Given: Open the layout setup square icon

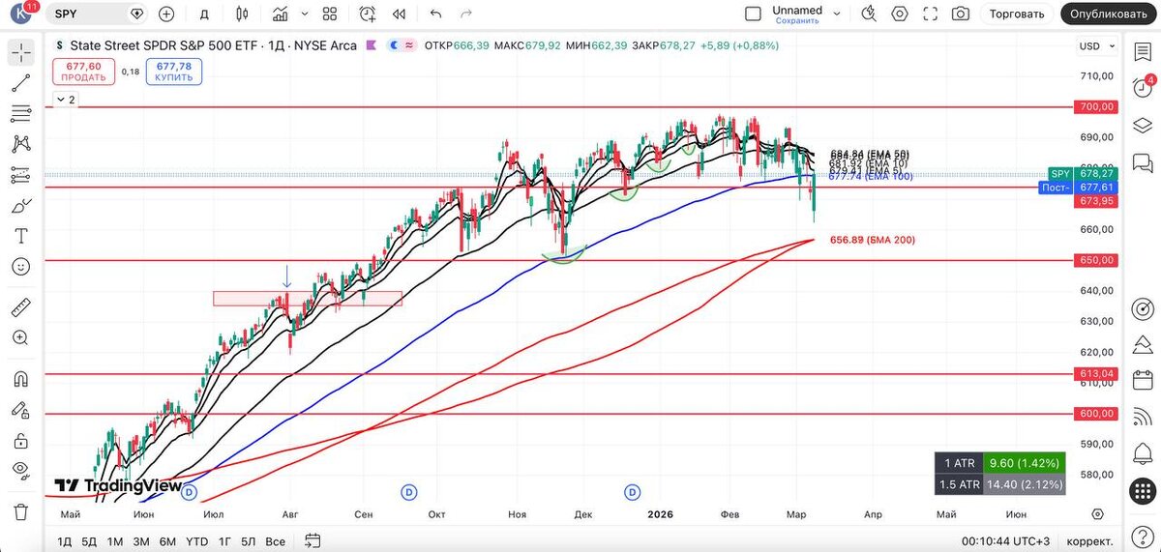Looking at the screenshot, I should pos(754,14).
